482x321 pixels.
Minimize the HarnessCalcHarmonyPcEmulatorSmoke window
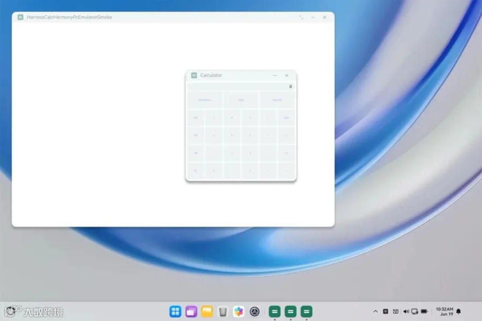(x=313, y=18)
